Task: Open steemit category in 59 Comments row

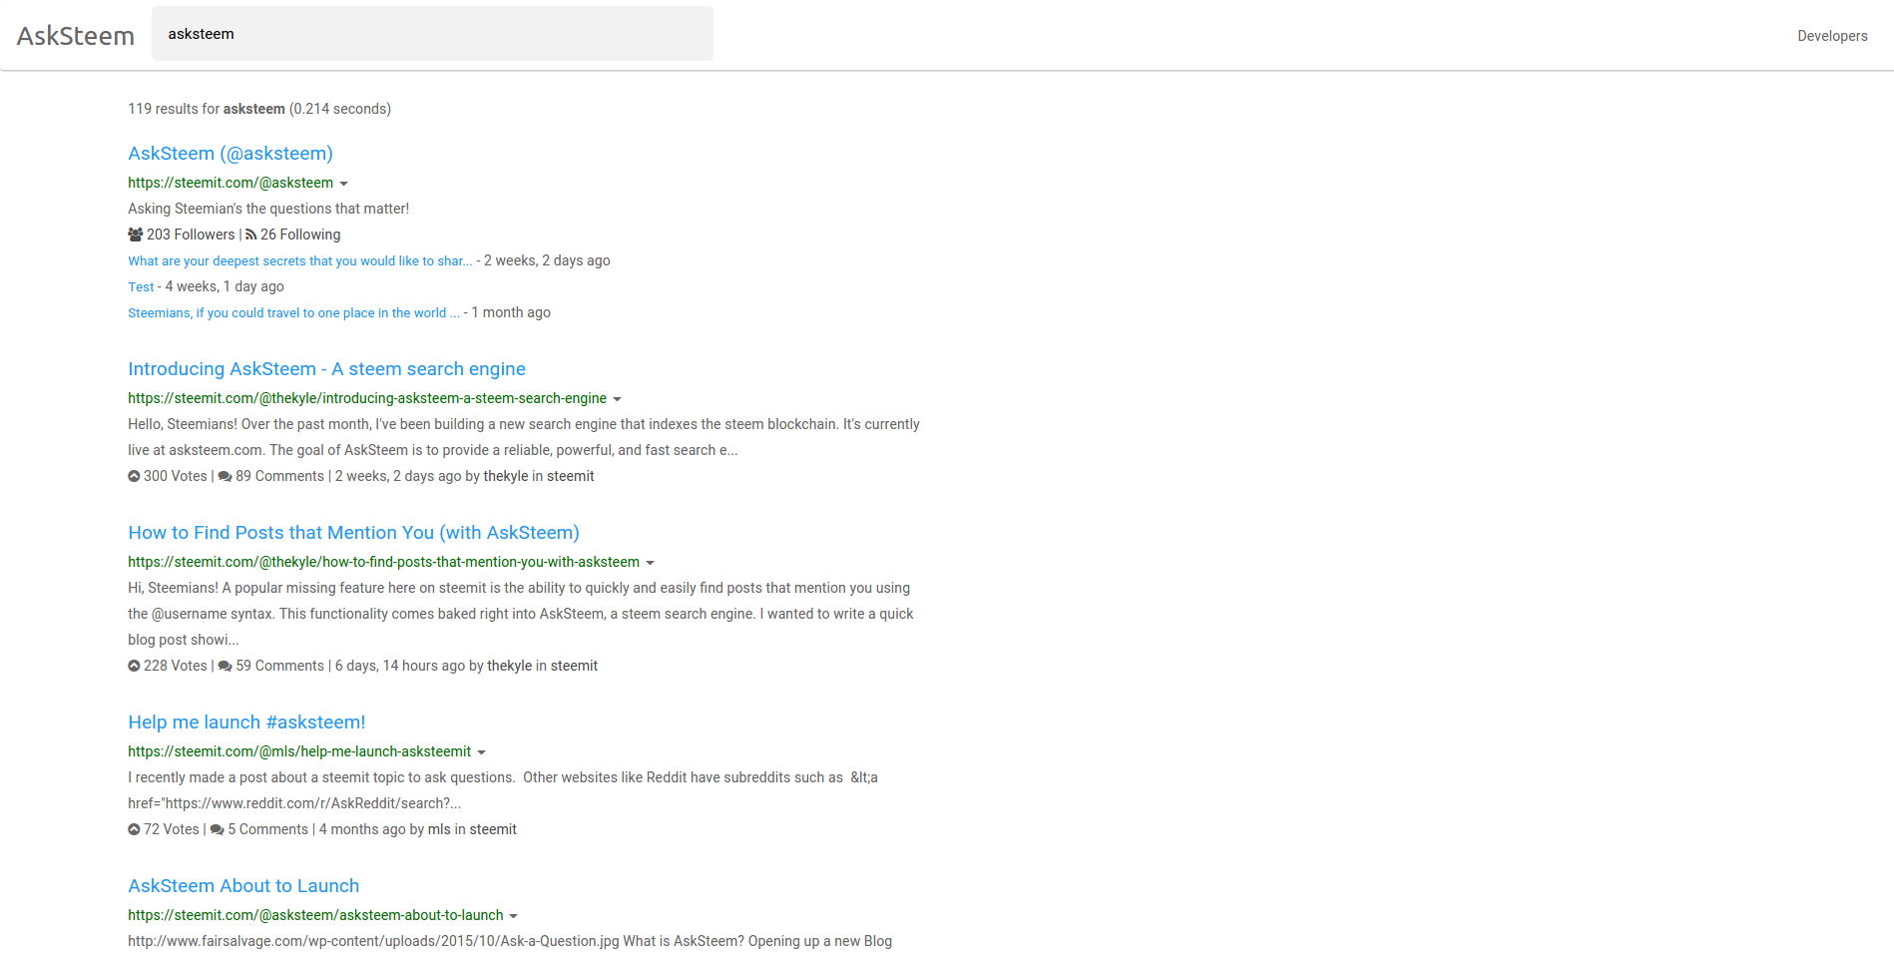Action: click(575, 666)
